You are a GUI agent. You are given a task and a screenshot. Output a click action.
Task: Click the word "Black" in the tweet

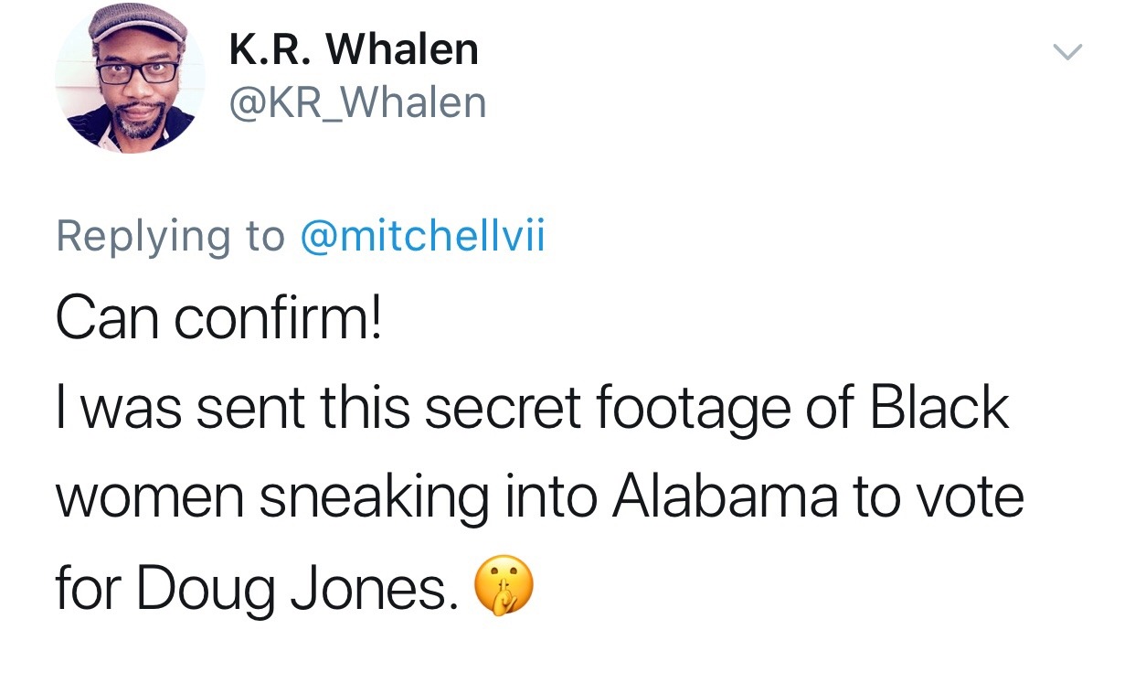coord(939,407)
